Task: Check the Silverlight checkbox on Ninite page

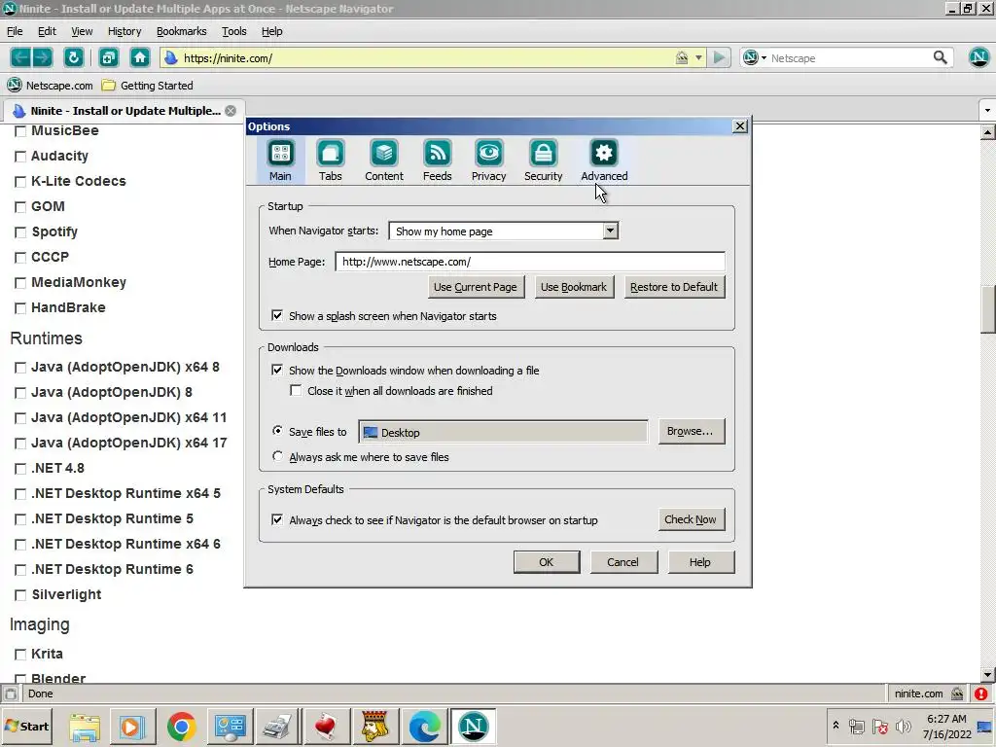Action: point(20,595)
